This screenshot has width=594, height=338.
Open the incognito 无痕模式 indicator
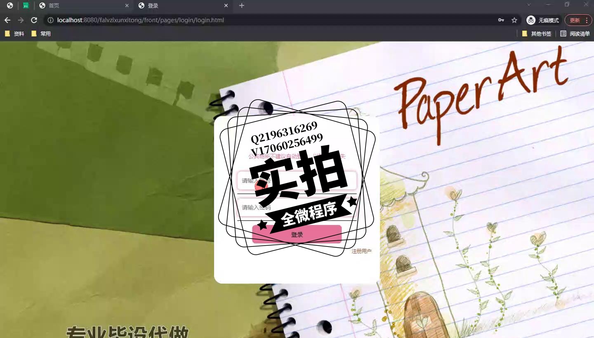pyautogui.click(x=543, y=20)
